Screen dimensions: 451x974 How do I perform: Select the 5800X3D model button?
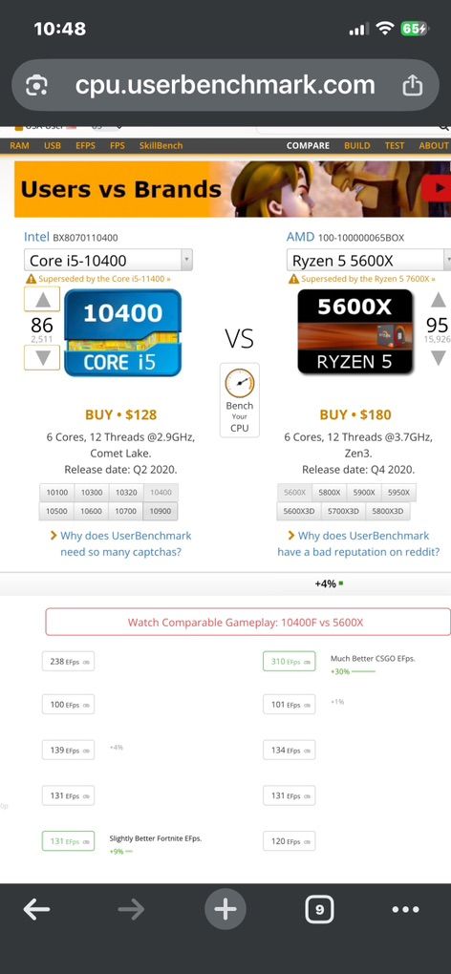[x=388, y=511]
